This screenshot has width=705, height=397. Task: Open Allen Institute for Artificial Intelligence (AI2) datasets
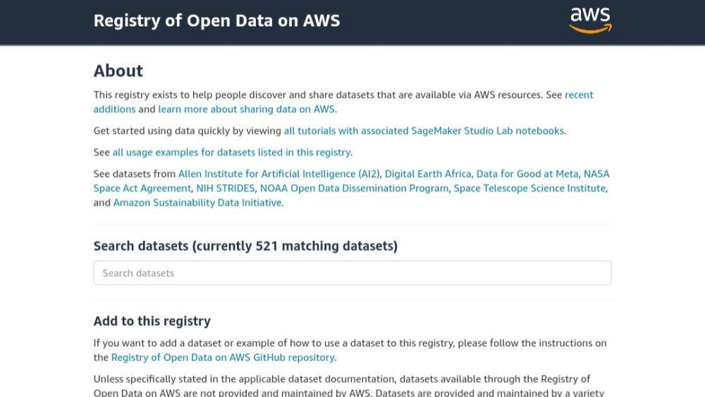coord(278,174)
